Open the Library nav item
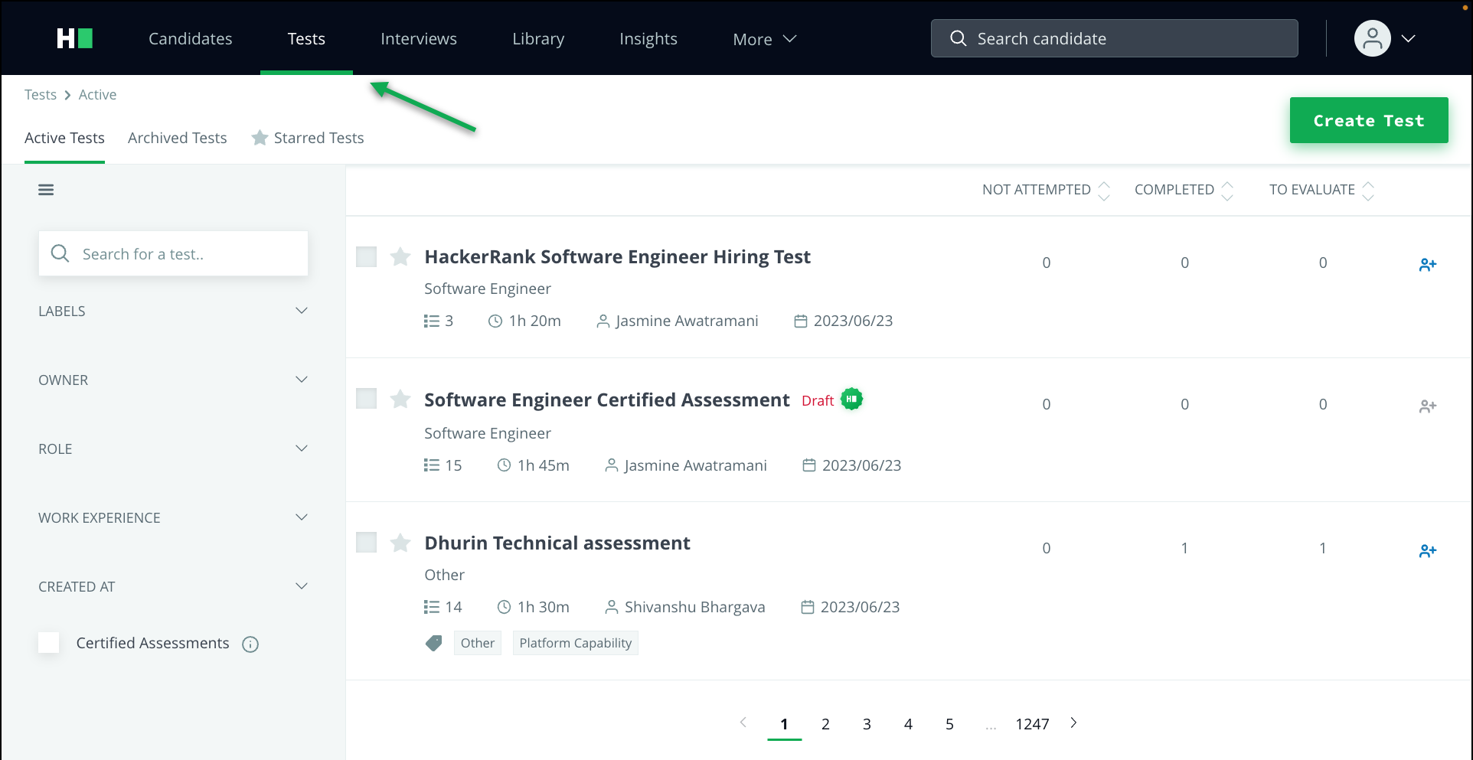Viewport: 1473px width, 760px height. point(538,38)
